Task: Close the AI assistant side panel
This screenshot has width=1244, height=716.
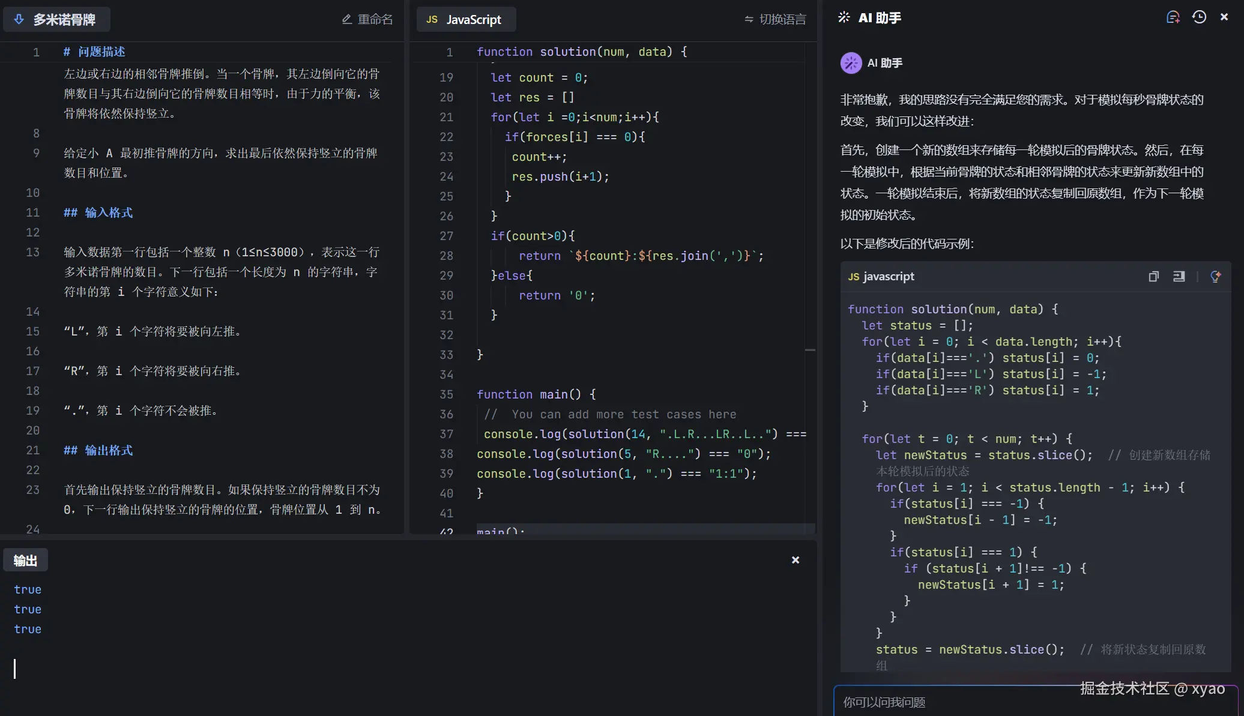Action: tap(1223, 16)
